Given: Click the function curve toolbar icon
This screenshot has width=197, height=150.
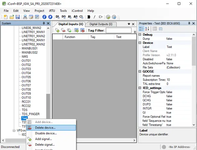Looking at the screenshot, I should pos(94,17).
